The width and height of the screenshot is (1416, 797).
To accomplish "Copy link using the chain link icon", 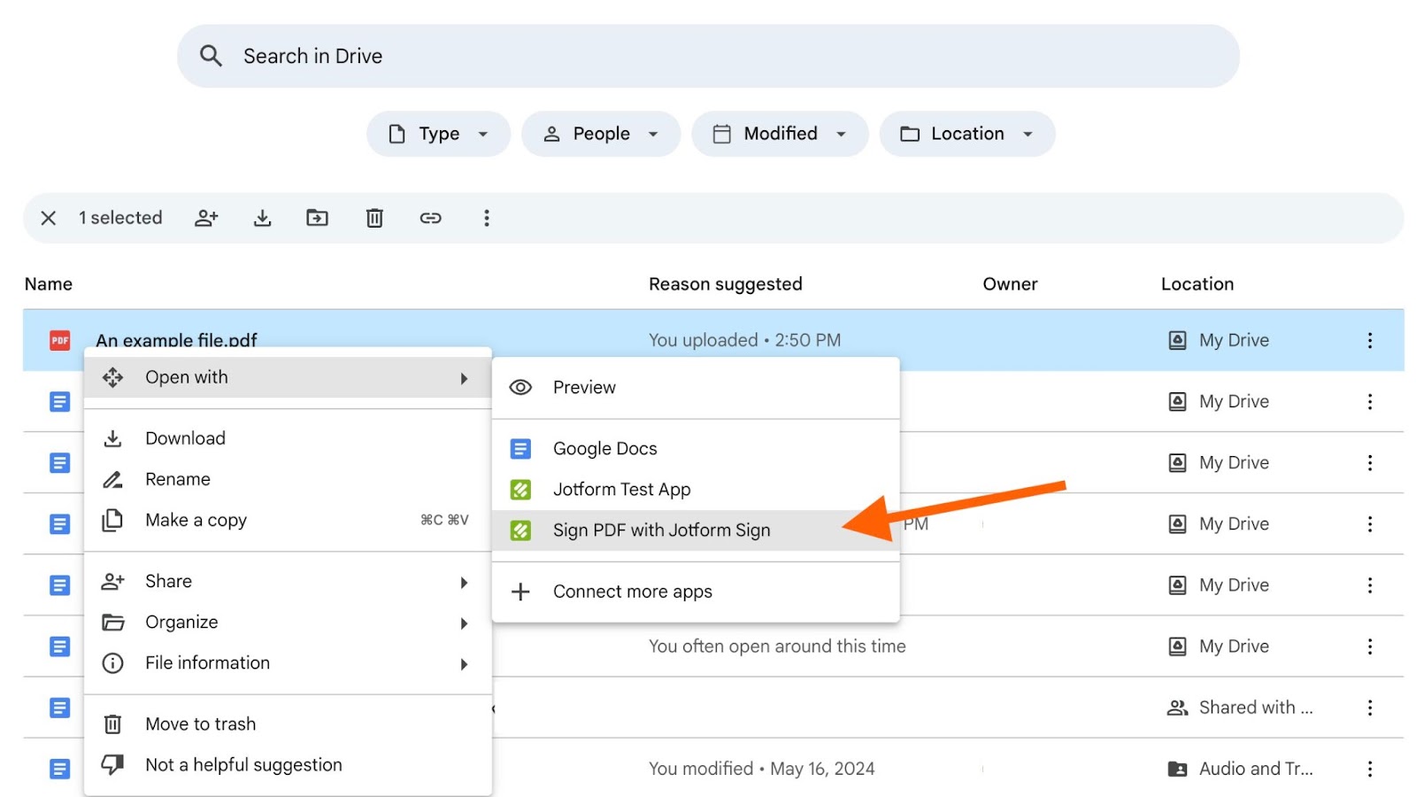I will pos(430,218).
